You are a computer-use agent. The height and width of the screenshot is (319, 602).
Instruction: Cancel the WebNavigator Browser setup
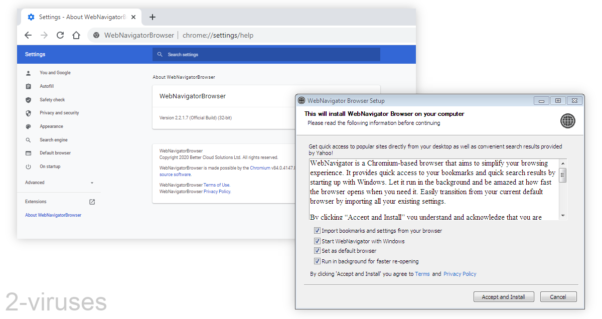[558, 297]
